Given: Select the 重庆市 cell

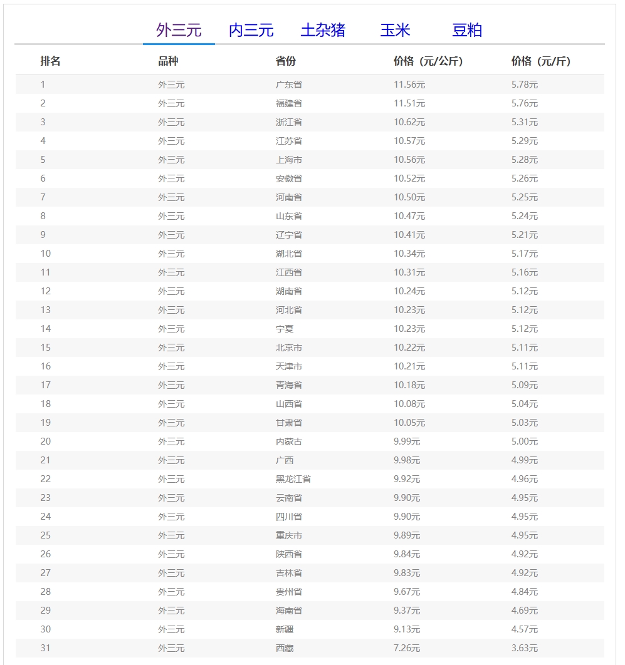Looking at the screenshot, I should pos(289,535).
